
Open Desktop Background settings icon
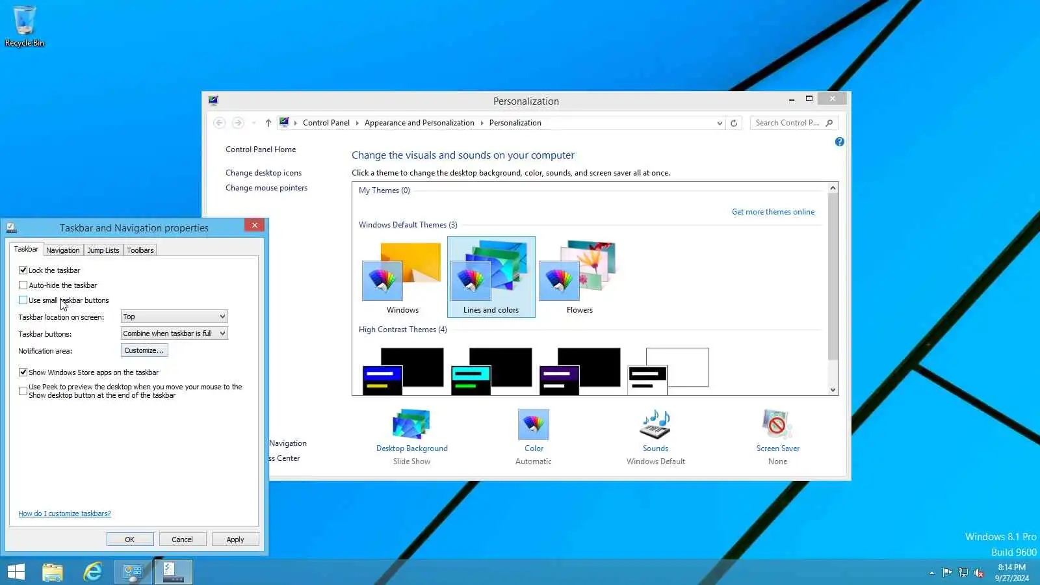[411, 424]
